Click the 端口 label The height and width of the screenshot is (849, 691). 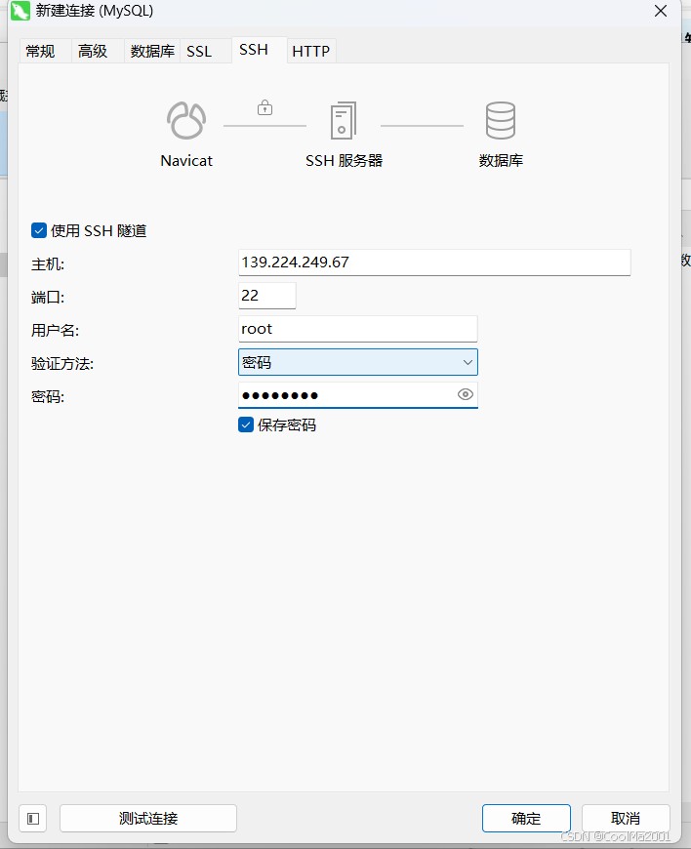[x=48, y=298]
